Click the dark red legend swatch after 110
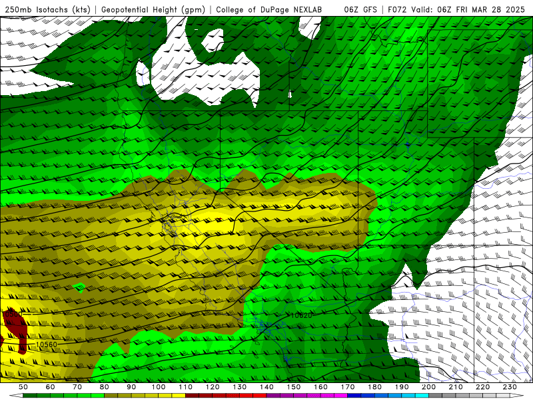 pos(193,396)
